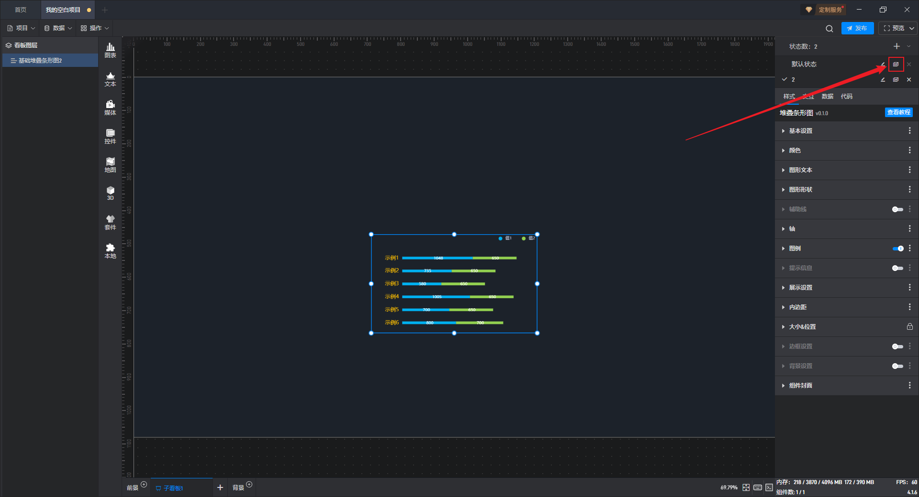Click the 发布 publish button

point(857,28)
